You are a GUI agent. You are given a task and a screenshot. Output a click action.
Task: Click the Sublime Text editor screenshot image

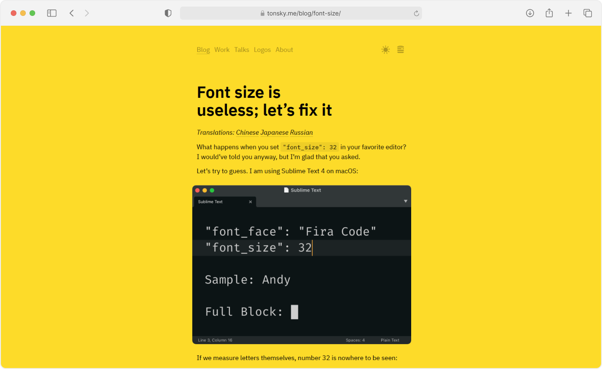click(301, 265)
